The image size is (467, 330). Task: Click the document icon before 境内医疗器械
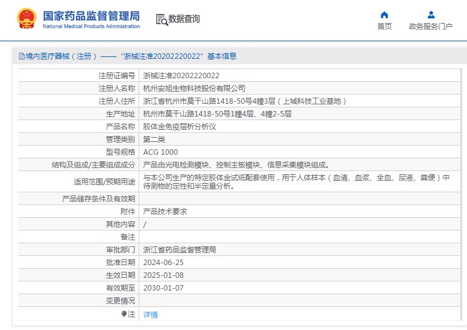(x=22, y=56)
